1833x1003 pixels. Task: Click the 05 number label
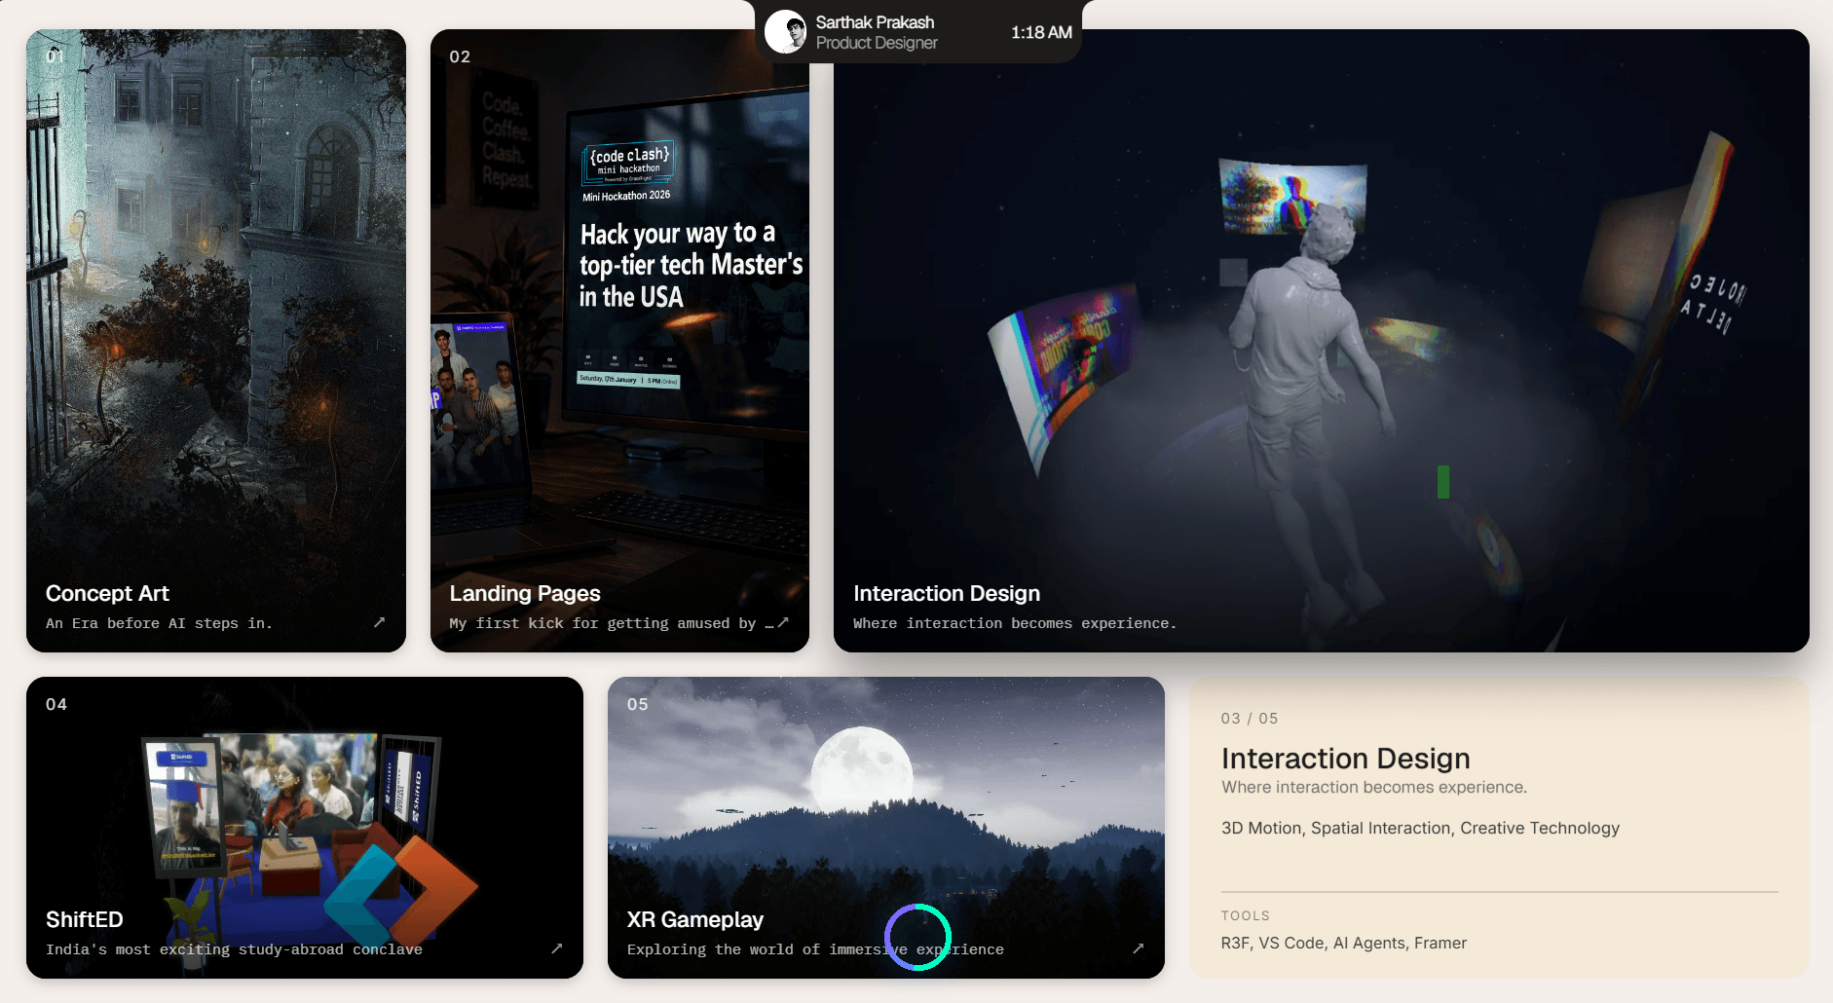(x=638, y=704)
